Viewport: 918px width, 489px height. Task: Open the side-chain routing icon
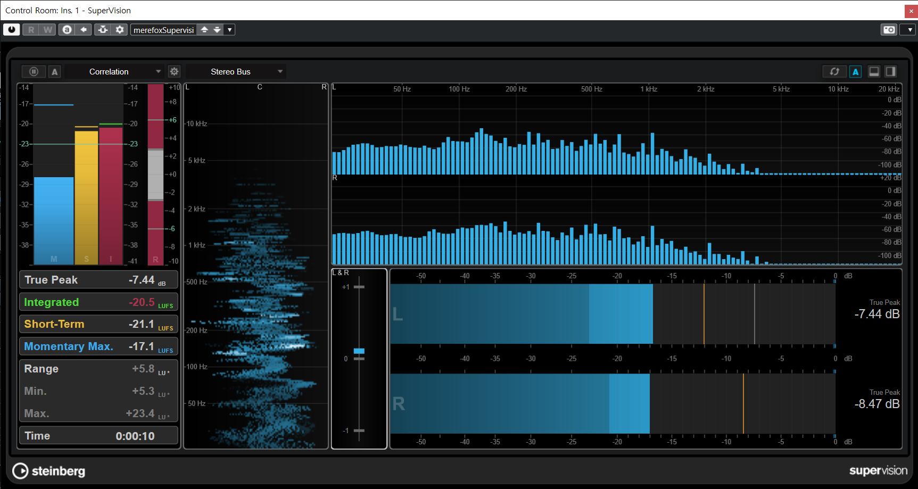pyautogui.click(x=103, y=30)
